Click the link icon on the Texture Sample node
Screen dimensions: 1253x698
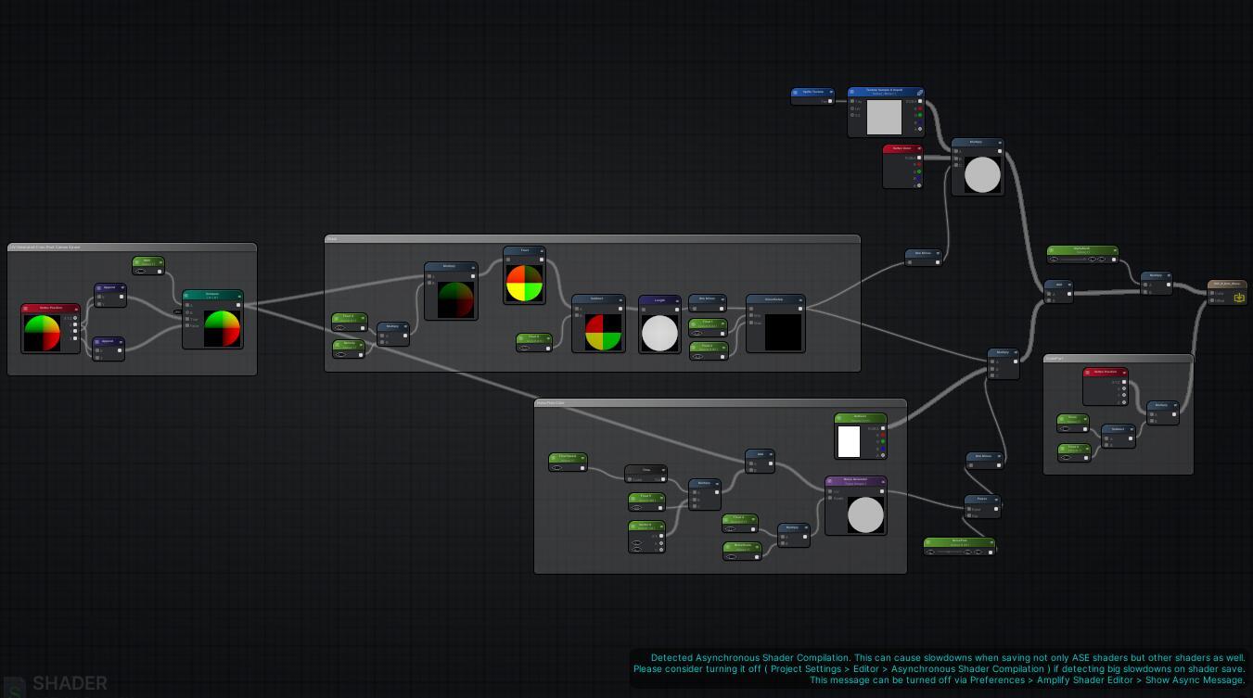920,93
